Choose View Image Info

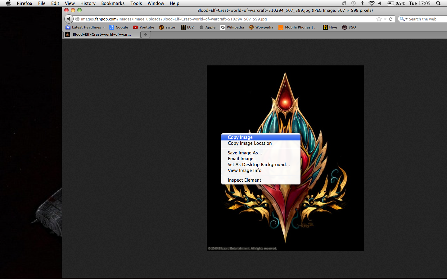point(261,170)
